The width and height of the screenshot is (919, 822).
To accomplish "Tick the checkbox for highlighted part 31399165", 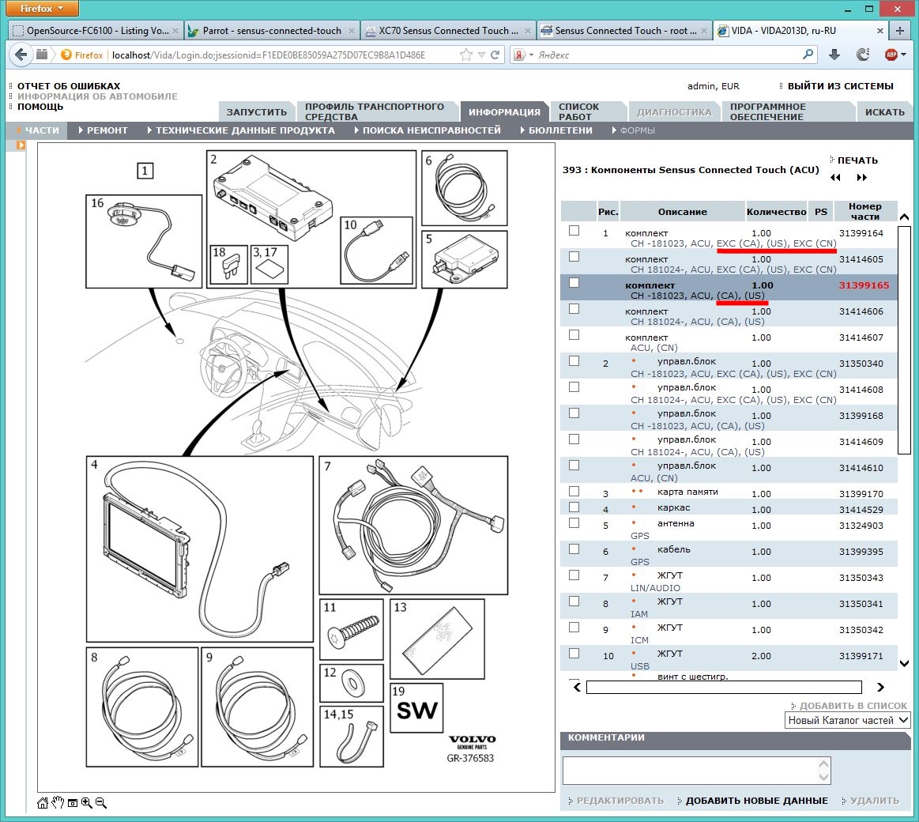I will [x=574, y=283].
